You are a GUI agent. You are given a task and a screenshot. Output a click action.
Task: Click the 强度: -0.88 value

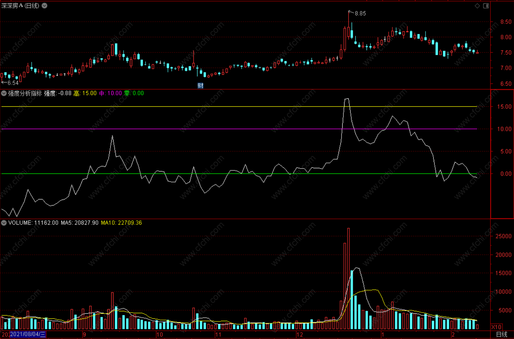(57, 93)
